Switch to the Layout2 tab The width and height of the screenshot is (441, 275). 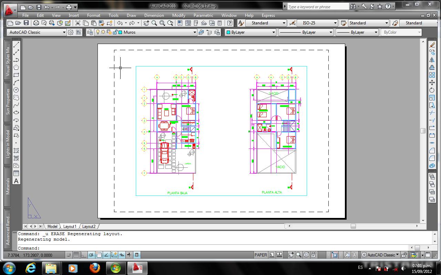(x=89, y=226)
